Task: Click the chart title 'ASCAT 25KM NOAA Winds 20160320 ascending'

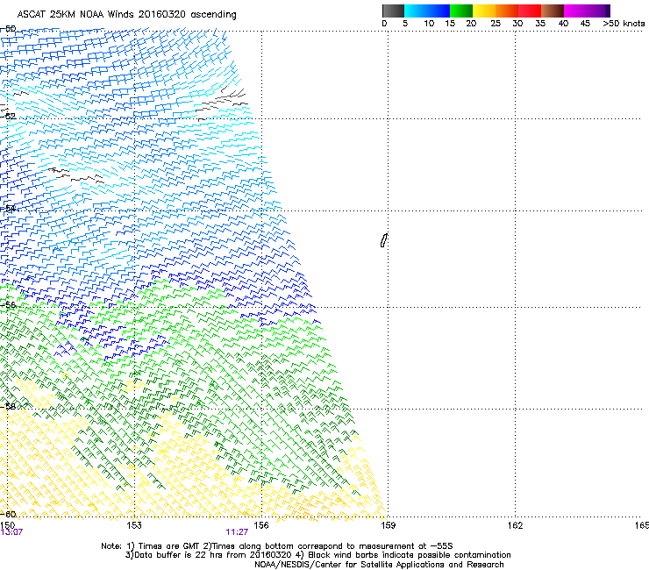Action: [126, 15]
